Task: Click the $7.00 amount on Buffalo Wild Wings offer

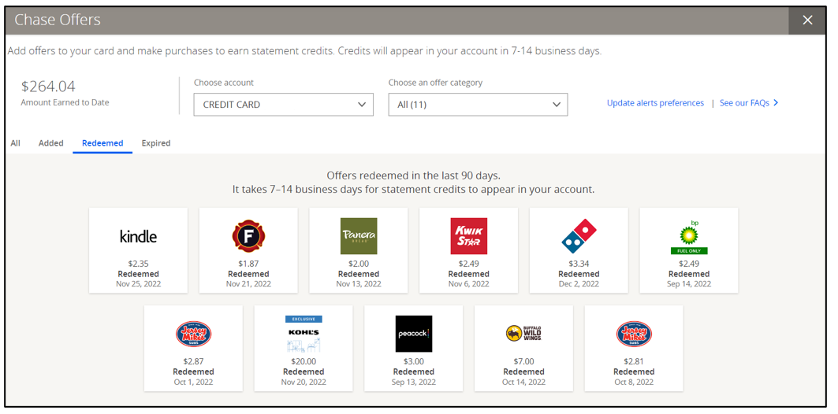Action: click(x=523, y=361)
